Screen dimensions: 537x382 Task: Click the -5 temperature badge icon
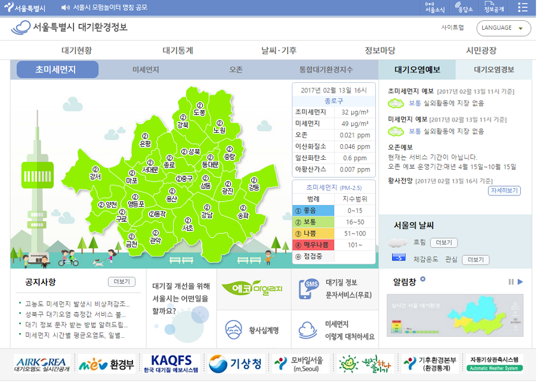point(399,257)
